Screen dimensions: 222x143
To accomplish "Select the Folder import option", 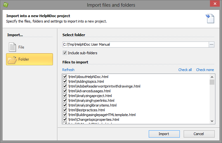I will coord(29,59).
